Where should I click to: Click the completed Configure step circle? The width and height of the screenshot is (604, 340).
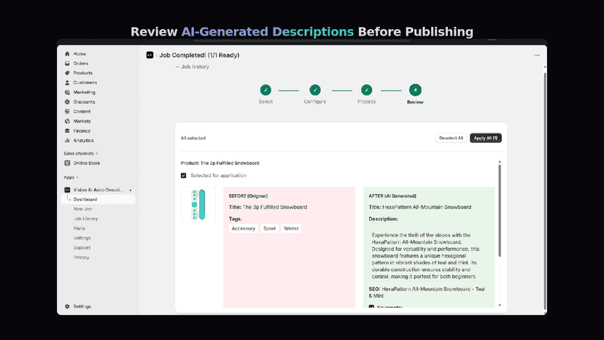point(315,90)
